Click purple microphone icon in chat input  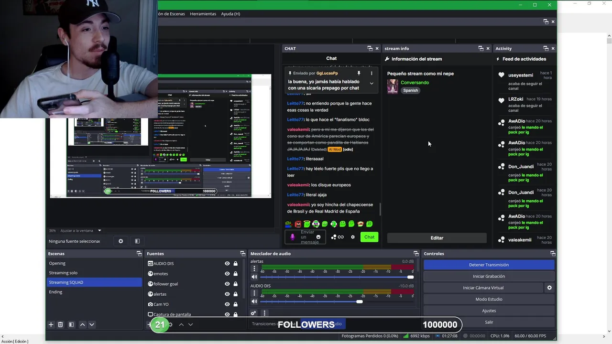pos(293,237)
